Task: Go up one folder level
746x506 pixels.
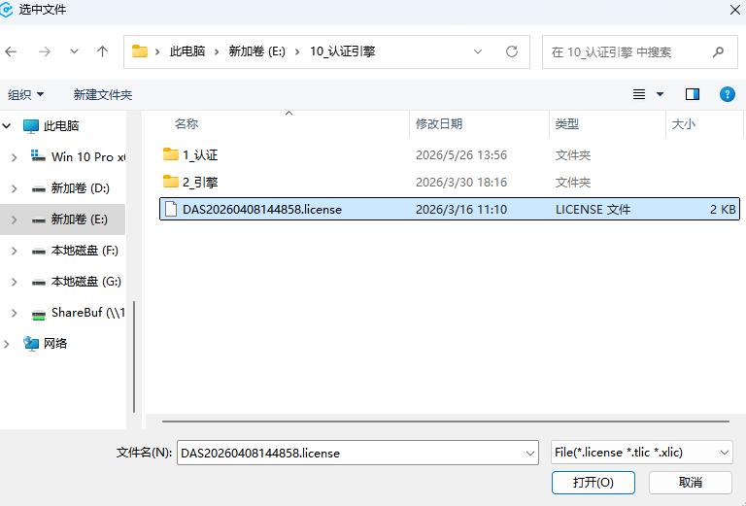Action: [x=102, y=51]
